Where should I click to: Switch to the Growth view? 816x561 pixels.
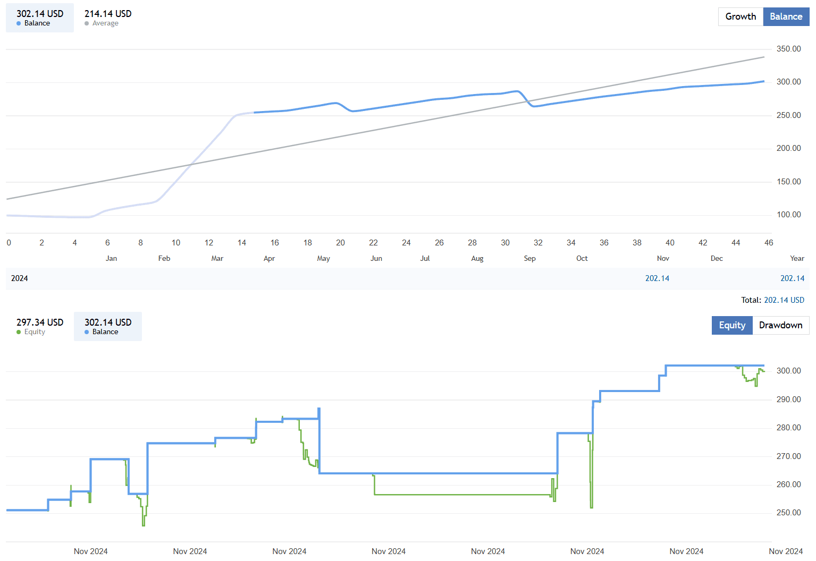[x=740, y=16]
